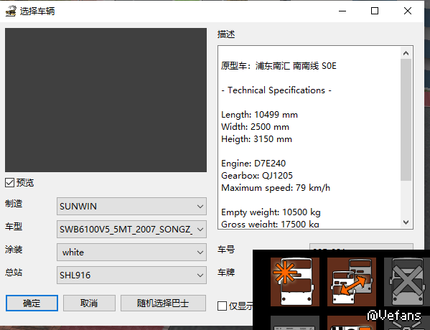Open the 制造 manufacturer dropdown SUNWIN
The height and width of the screenshot is (330, 430).
[131, 206]
